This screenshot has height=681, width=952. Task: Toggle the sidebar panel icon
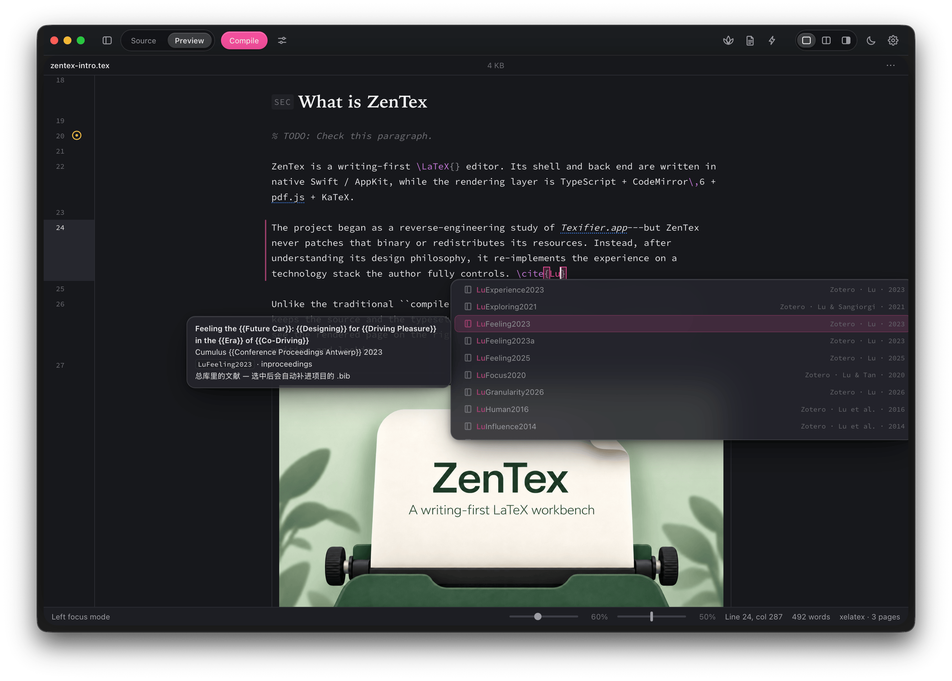tap(107, 41)
